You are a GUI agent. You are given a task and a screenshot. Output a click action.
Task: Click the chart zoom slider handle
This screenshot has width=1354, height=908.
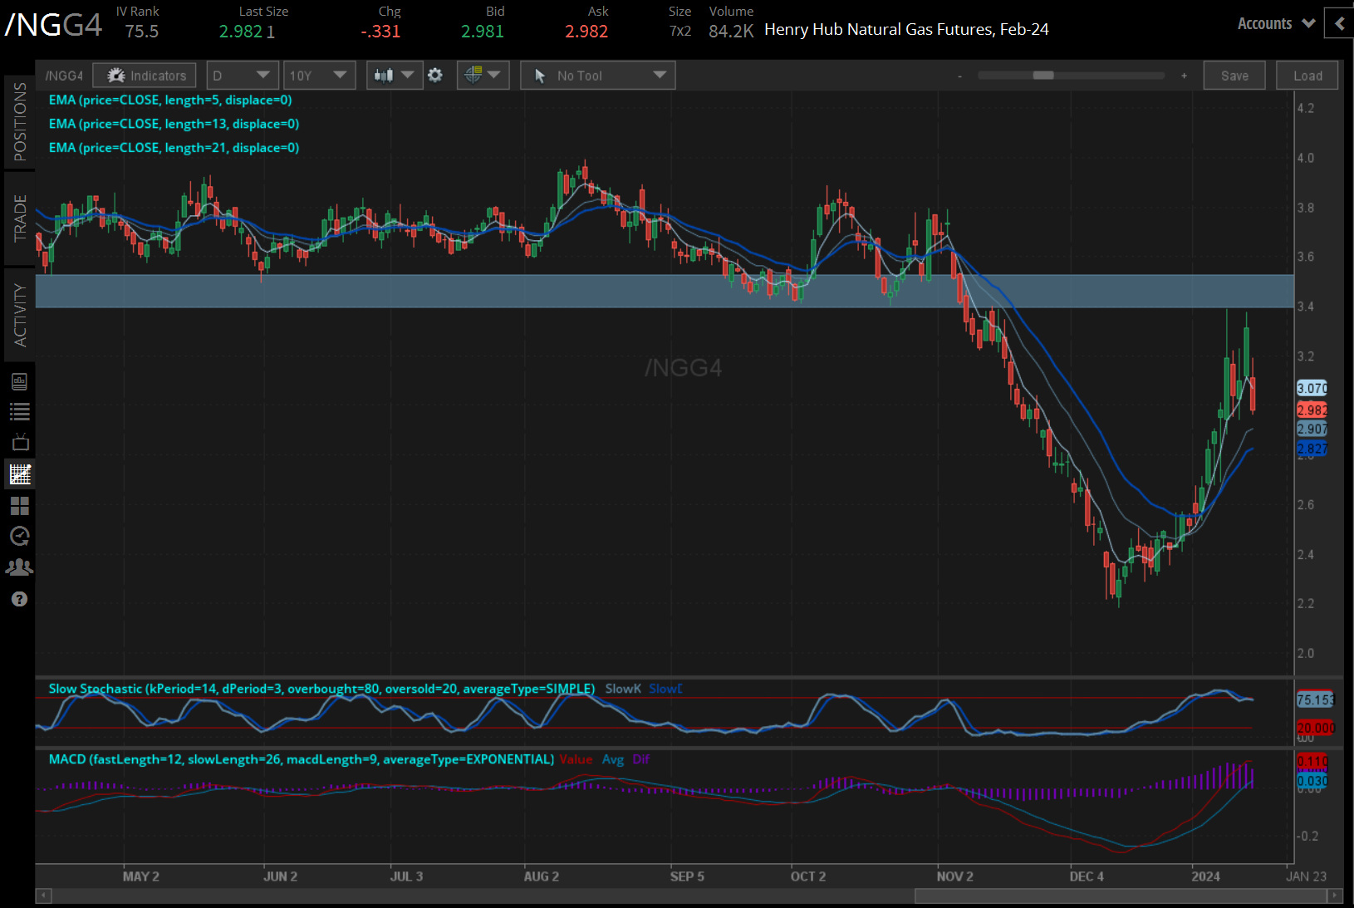1043,76
